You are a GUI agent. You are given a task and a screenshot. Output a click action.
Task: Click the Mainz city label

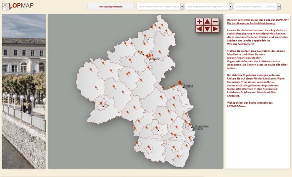[188, 86]
